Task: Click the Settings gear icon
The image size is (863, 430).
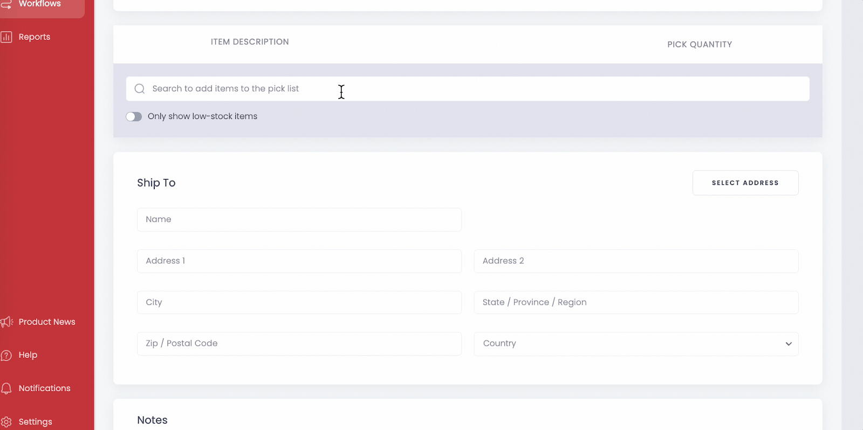Action: click(x=6, y=422)
